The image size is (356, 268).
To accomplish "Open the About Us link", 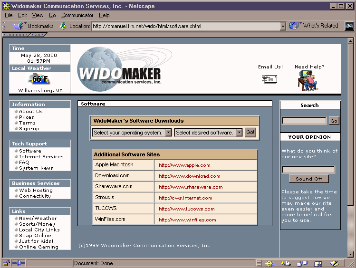I will click(30, 111).
